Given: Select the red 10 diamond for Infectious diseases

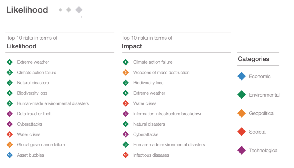Looking at the screenshot, I should pos(126,155).
